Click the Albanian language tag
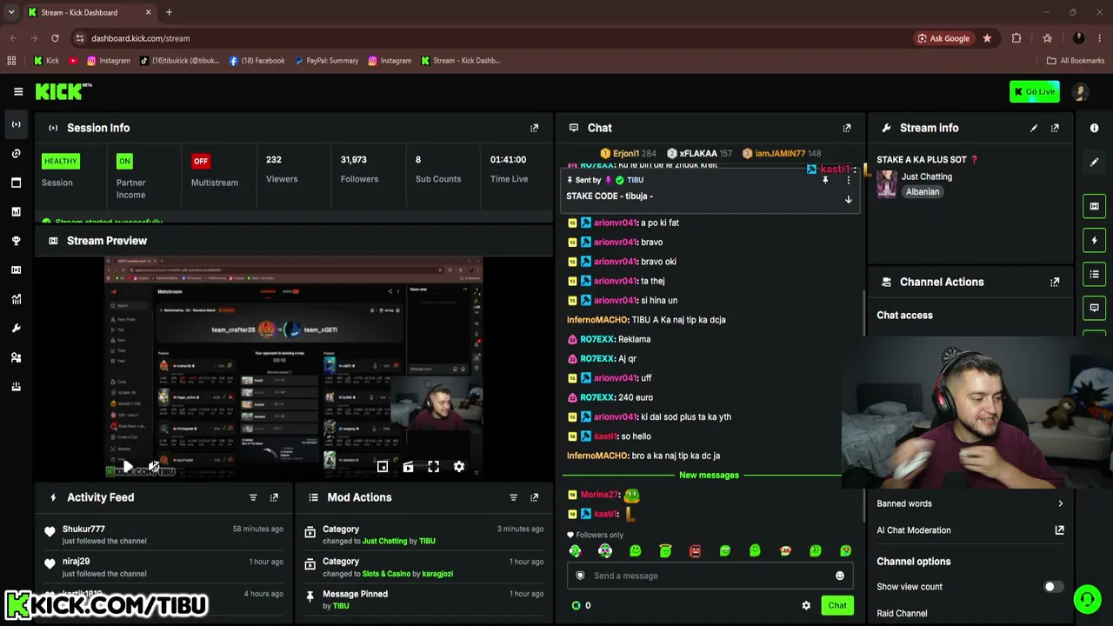This screenshot has height=626, width=1113. coord(923,192)
